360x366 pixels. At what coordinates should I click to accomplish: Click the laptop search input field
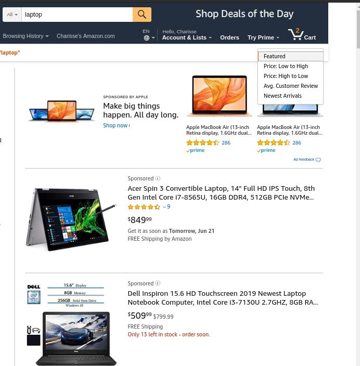[x=77, y=15]
